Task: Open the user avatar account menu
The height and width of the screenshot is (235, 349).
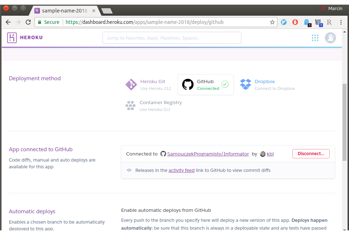Action: [x=330, y=38]
